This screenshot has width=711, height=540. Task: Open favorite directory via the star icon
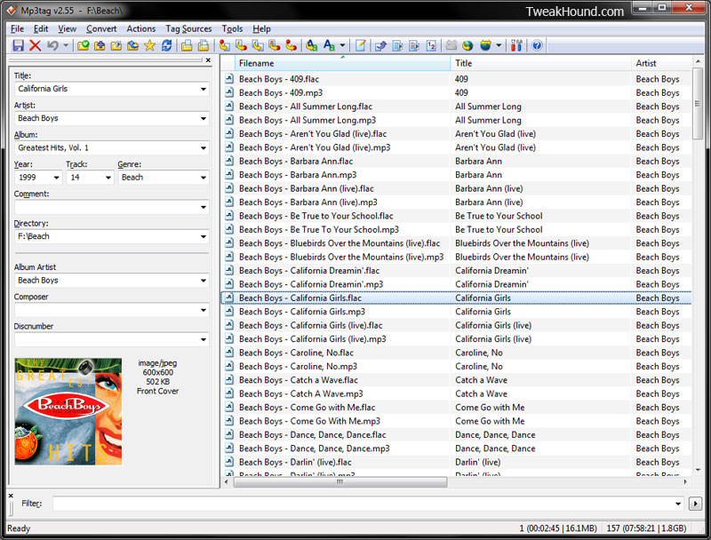(149, 45)
